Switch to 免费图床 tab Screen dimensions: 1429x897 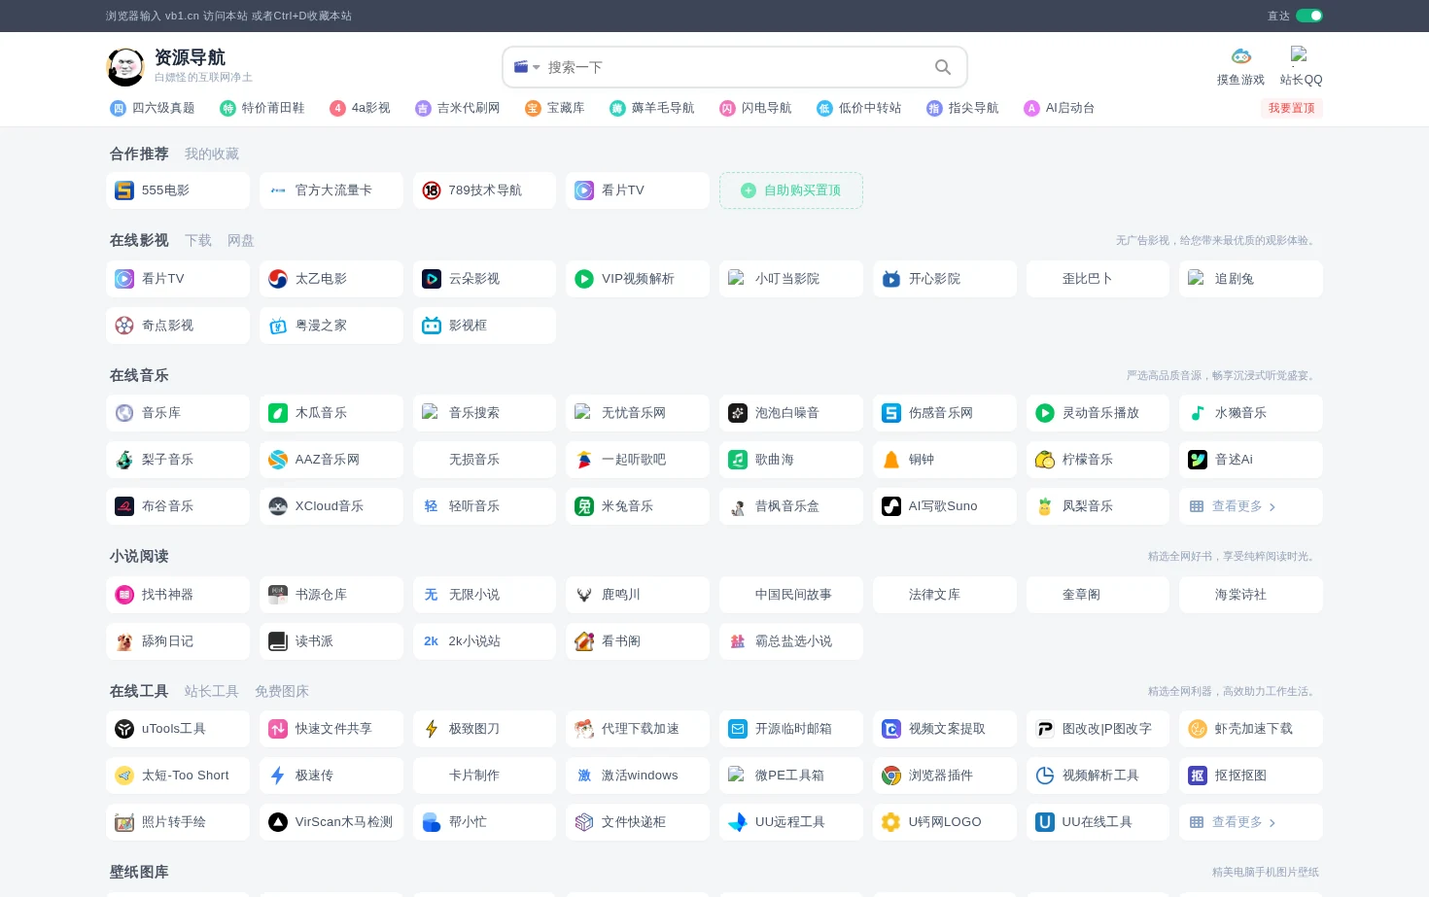point(282,691)
